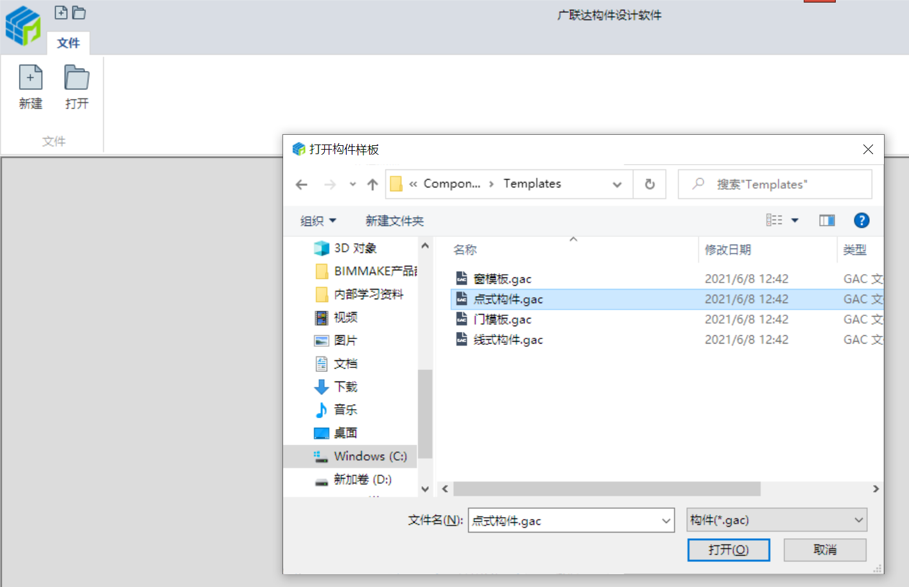
Task: Expand the 文件名 combo box dropdown
Action: pos(666,520)
